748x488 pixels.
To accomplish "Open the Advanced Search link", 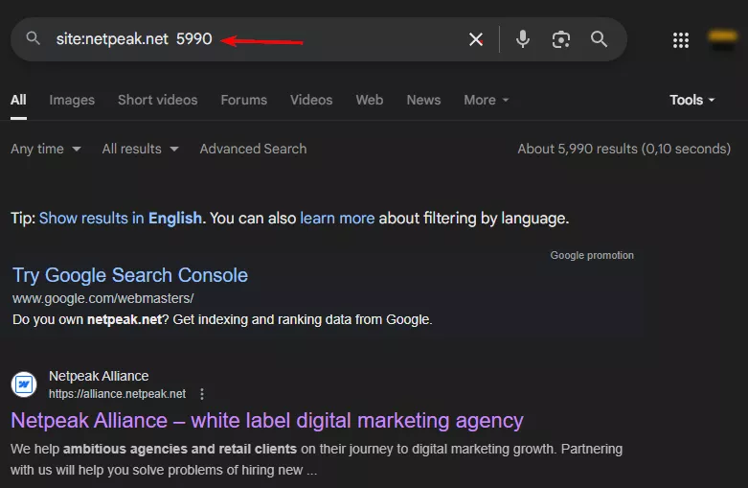I will coord(253,149).
